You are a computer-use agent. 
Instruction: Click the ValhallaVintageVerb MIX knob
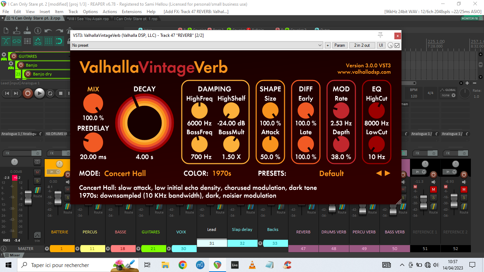(x=93, y=104)
